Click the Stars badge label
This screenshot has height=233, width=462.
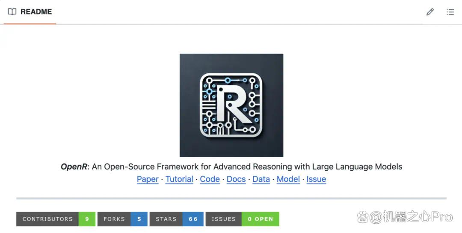tap(166, 219)
